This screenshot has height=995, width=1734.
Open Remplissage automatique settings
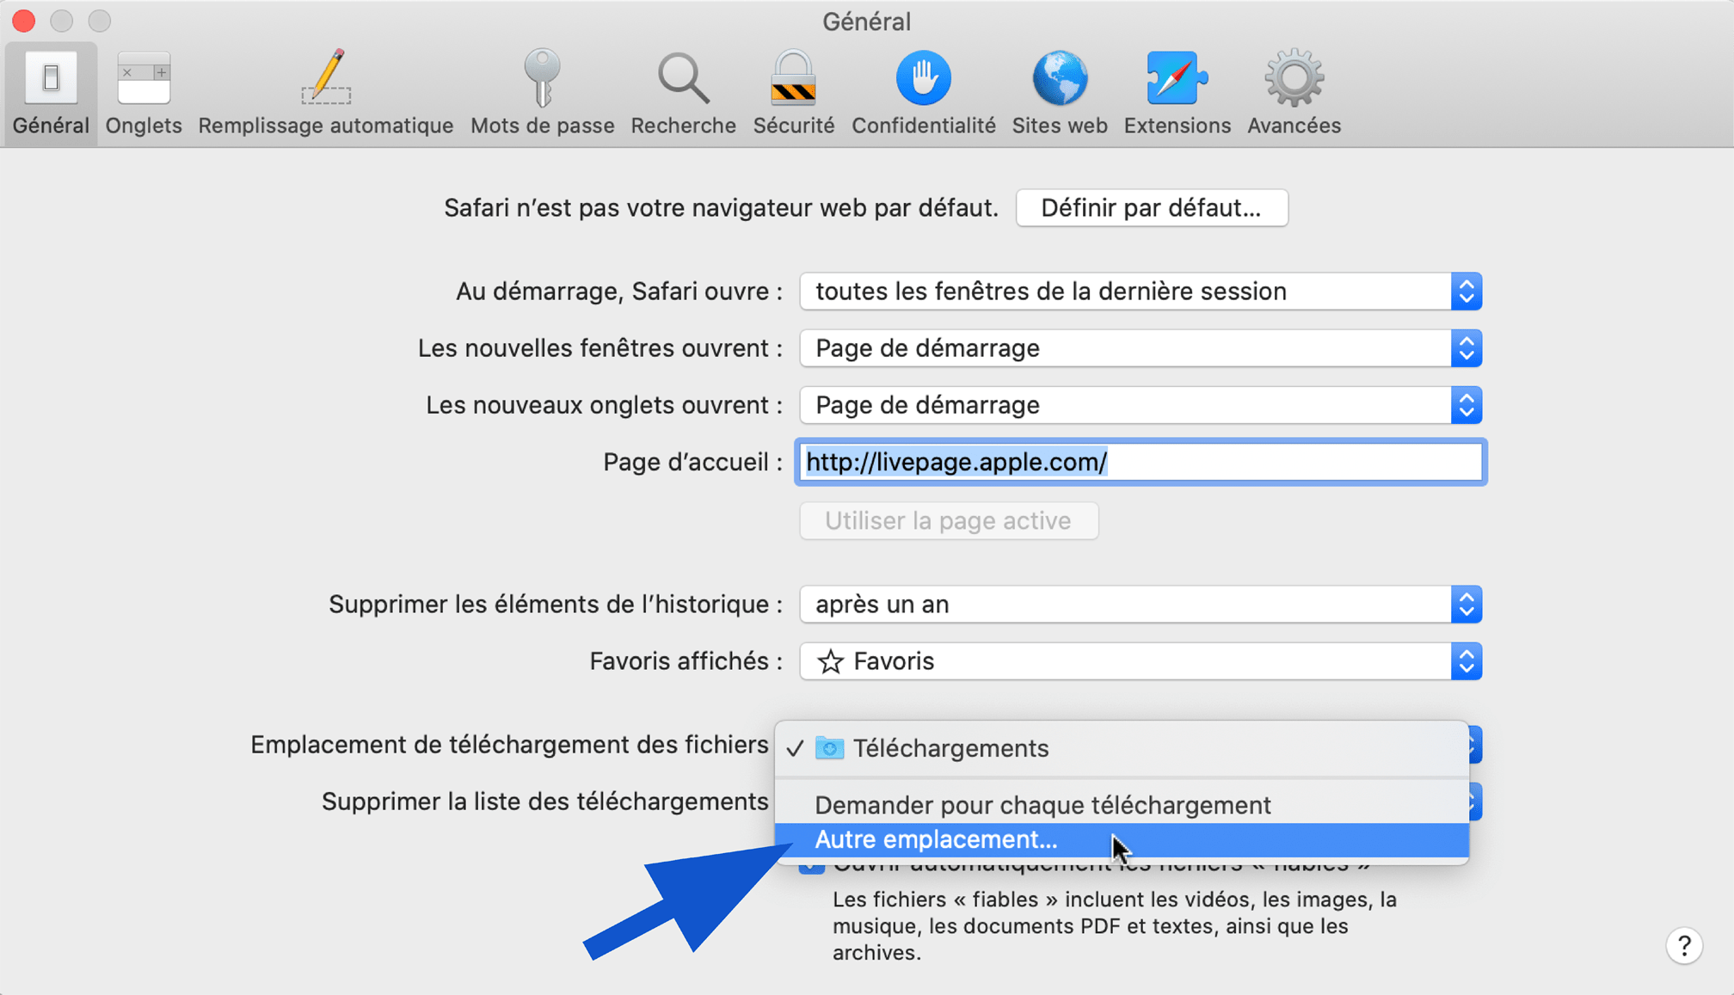point(326,93)
